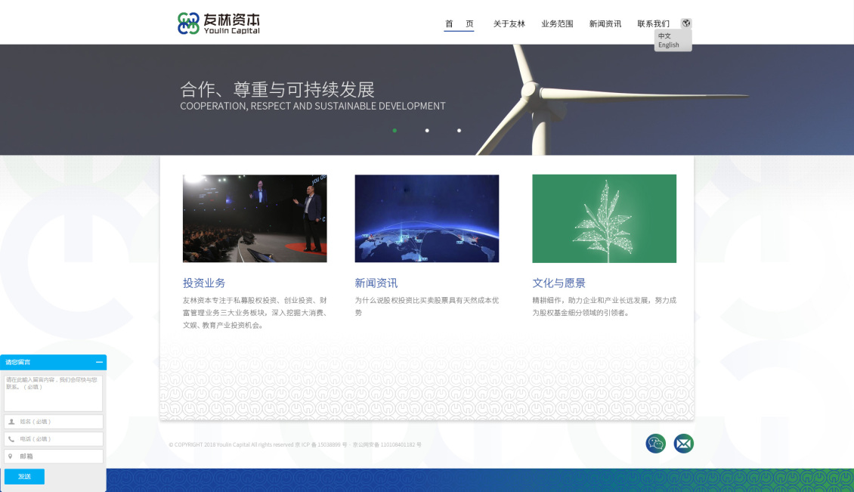Click the ICP filing number link in the footer
Image resolution: width=854 pixels, height=492 pixels.
click(x=320, y=444)
